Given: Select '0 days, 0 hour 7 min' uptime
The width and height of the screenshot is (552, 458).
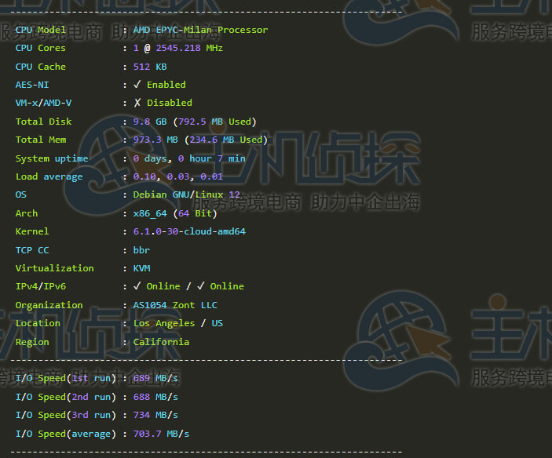Looking at the screenshot, I should (x=189, y=158).
